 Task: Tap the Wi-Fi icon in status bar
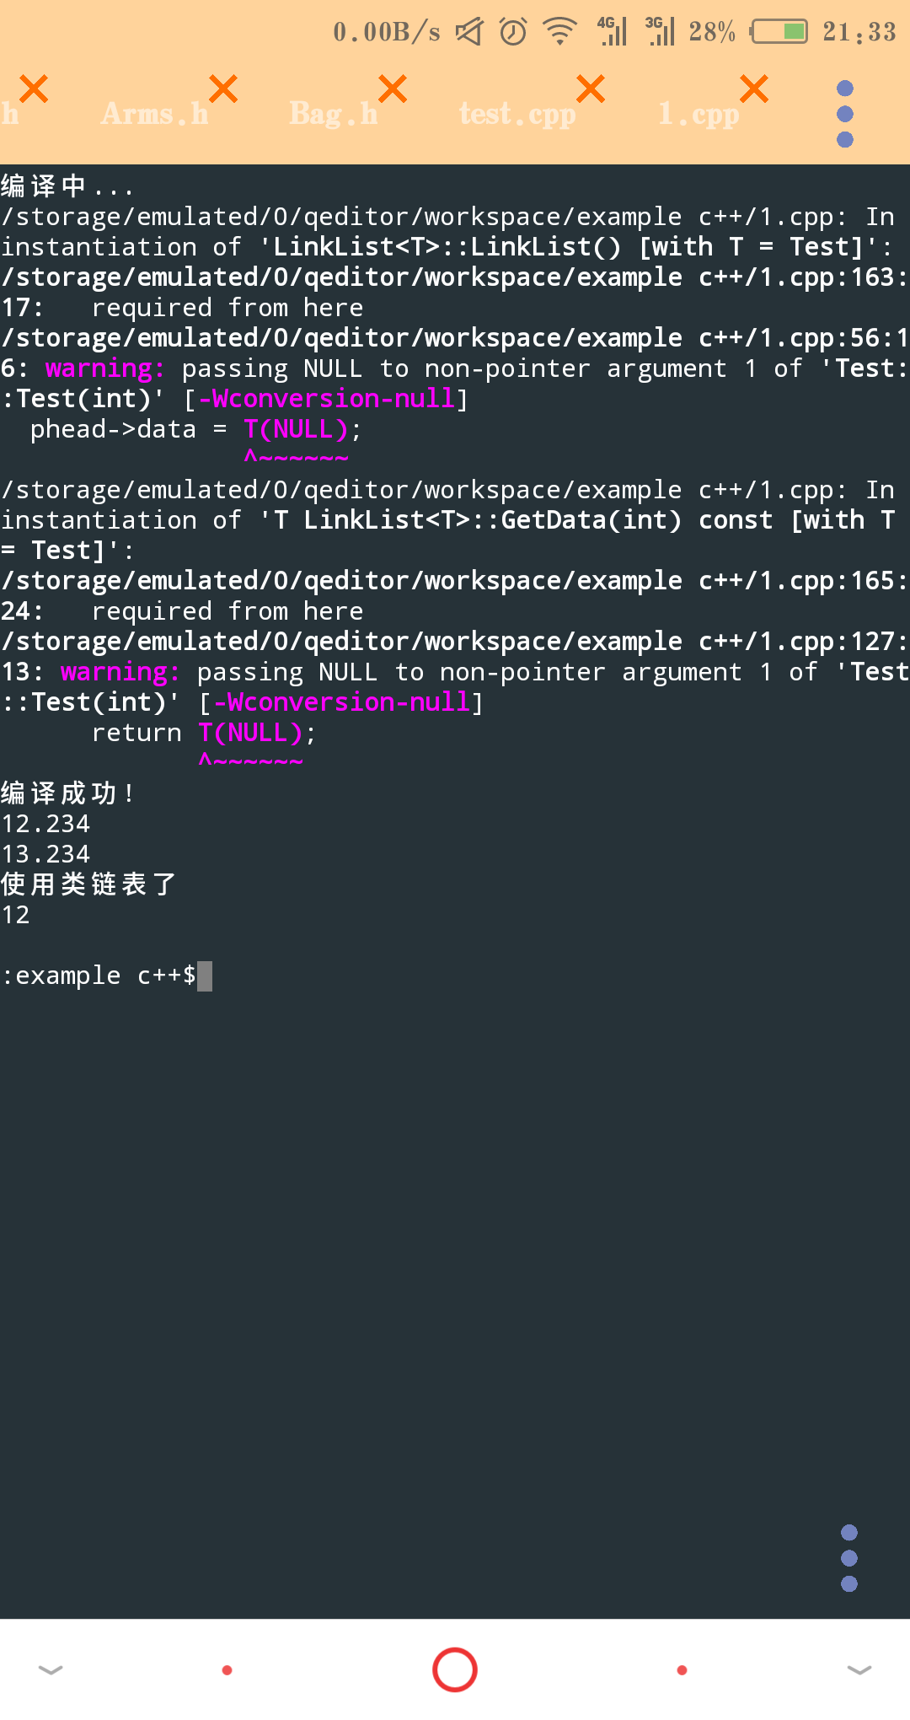pyautogui.click(x=559, y=32)
